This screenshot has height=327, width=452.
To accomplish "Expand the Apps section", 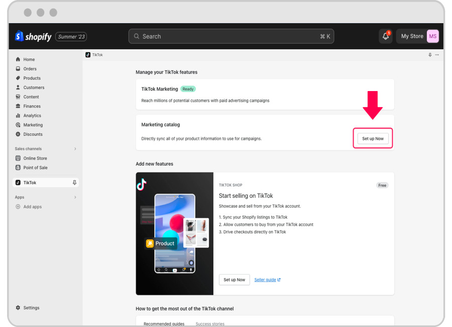I will tap(75, 197).
